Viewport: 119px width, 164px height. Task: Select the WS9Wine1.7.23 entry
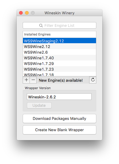click(60, 69)
